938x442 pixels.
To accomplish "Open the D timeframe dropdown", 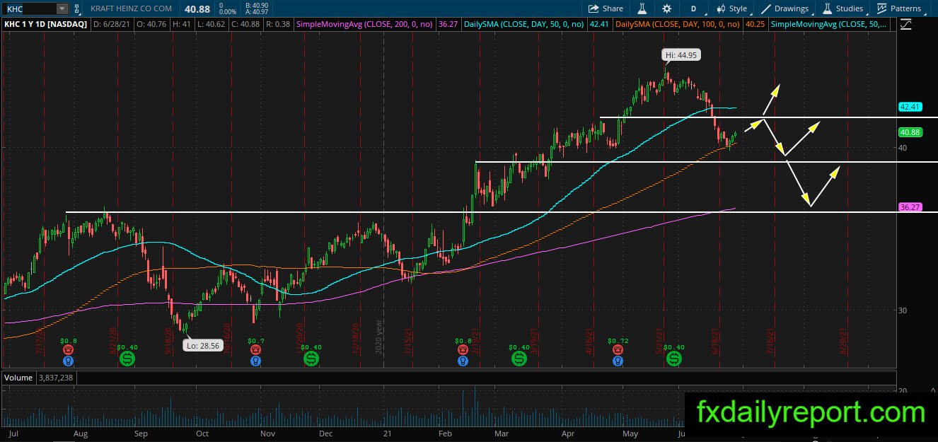I will (693, 8).
